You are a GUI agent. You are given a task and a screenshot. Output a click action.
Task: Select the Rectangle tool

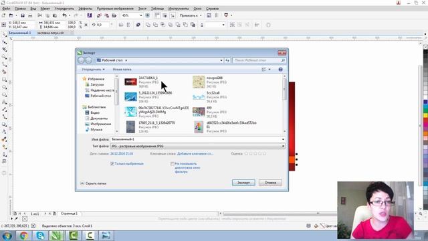point(4,80)
